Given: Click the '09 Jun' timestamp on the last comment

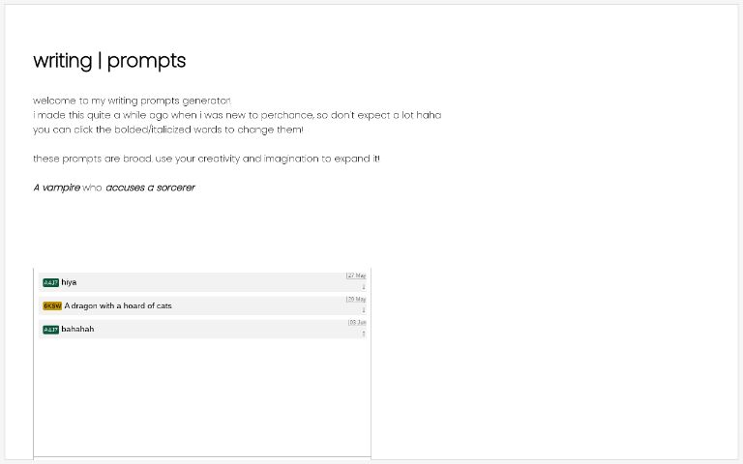Looking at the screenshot, I should 358,323.
